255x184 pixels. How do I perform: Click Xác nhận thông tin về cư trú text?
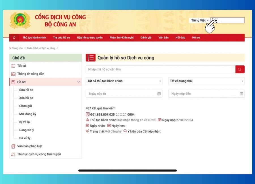137,120
